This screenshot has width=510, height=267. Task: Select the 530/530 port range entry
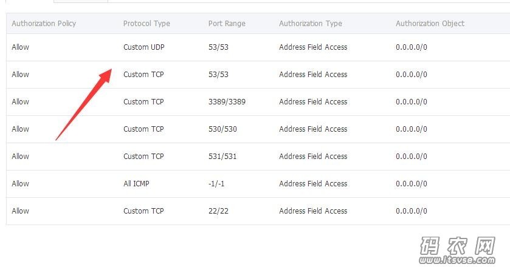[x=222, y=129]
